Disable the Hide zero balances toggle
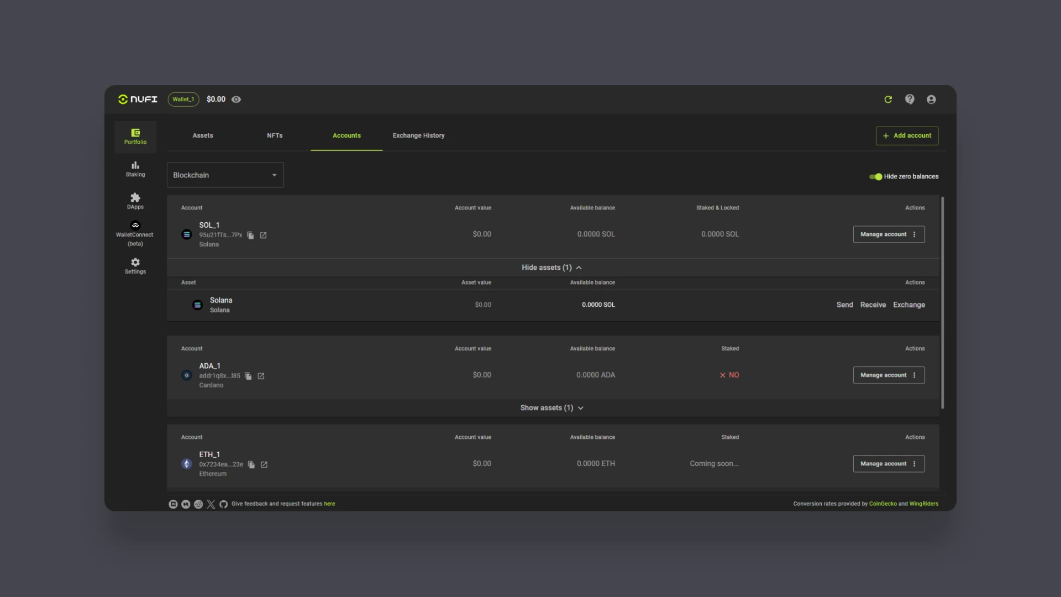Viewport: 1061px width, 597px height. pos(875,177)
